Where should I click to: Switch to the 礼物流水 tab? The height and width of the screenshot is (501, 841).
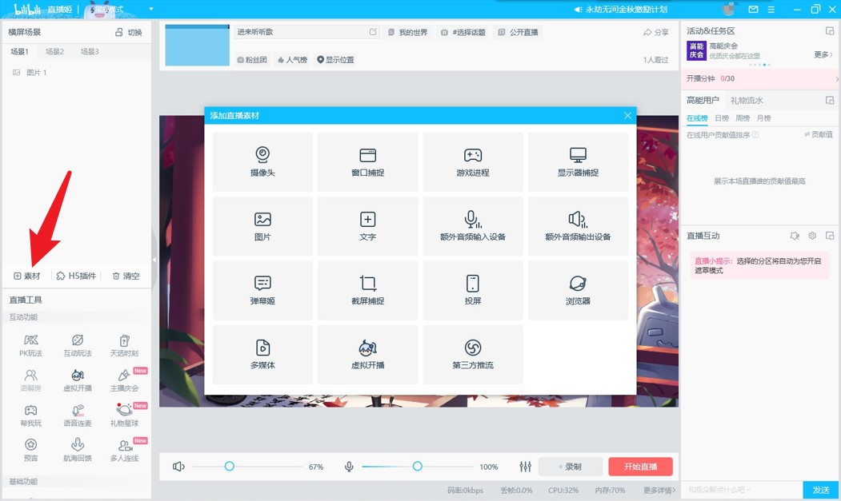coord(747,101)
